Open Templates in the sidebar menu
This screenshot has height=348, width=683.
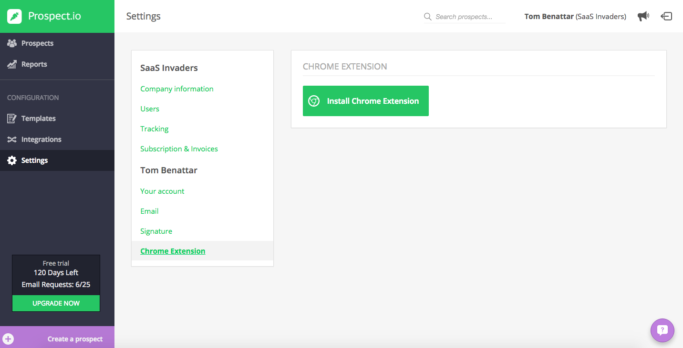57,119
